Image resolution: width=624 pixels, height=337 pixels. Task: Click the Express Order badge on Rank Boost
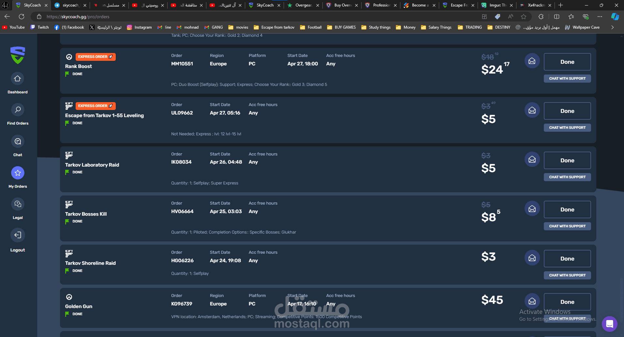(x=96, y=57)
